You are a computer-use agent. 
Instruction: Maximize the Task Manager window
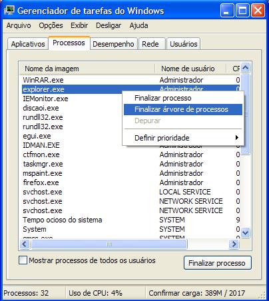click(242, 11)
